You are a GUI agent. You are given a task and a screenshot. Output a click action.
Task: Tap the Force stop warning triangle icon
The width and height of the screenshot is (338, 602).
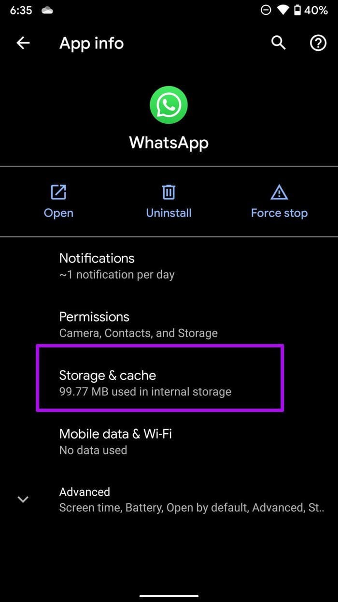click(279, 192)
